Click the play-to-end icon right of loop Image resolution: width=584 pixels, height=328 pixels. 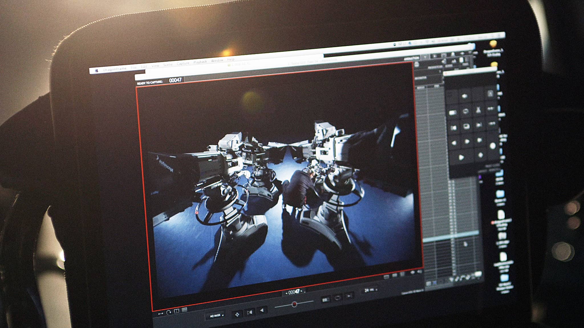coord(349,296)
